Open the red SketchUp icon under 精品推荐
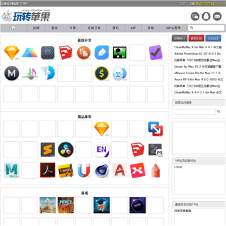This screenshot has width=226, height=226. (137, 149)
